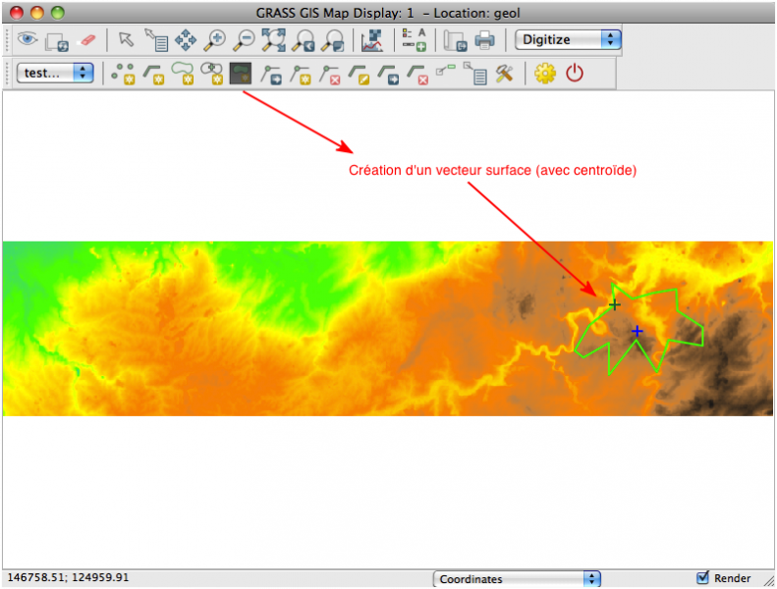The height and width of the screenshot is (589, 777).
Task: Activate the pointer arrow tool
Action: (x=126, y=40)
